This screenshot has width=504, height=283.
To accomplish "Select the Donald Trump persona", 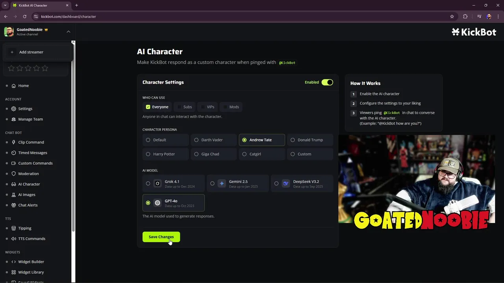I will (310, 140).
